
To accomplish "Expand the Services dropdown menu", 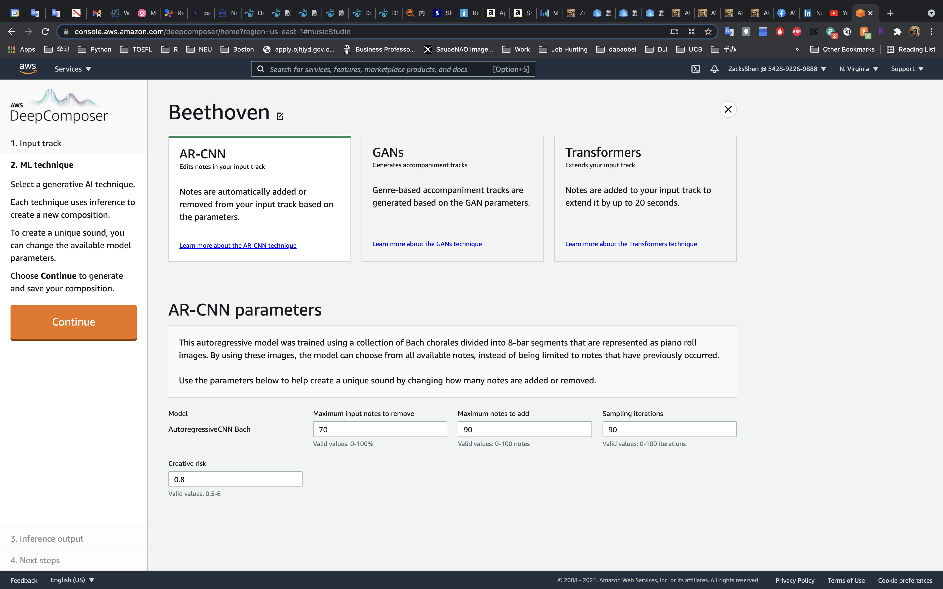I will (72, 69).
